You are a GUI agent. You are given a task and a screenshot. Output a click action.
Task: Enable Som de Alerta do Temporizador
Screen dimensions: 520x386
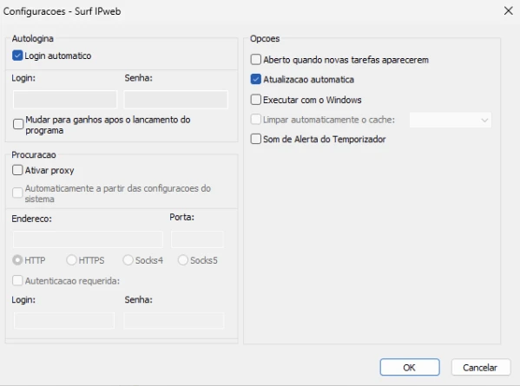tap(256, 139)
